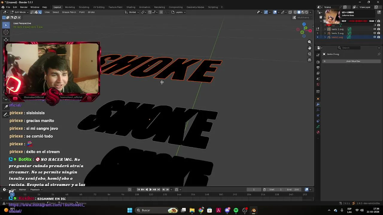The width and height of the screenshot is (383, 215).
Task: Switch to wireframe viewport shading
Action: tap(295, 12)
